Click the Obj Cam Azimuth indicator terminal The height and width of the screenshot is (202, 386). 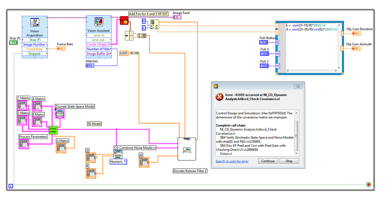(x=356, y=48)
